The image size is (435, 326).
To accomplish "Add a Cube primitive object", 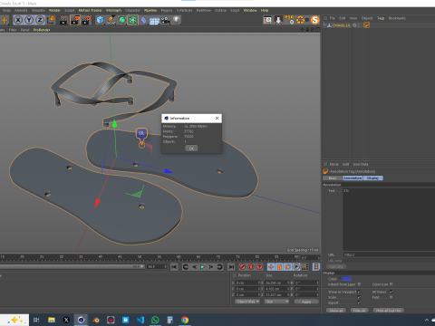I will pos(100,20).
